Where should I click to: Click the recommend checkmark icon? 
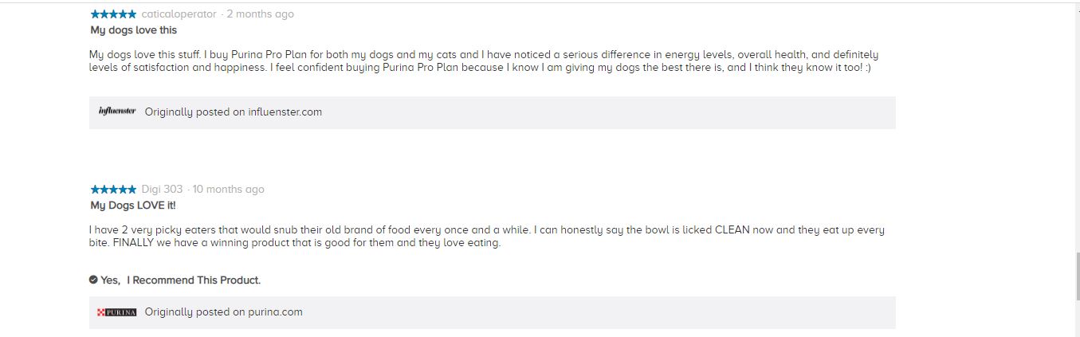click(x=93, y=280)
